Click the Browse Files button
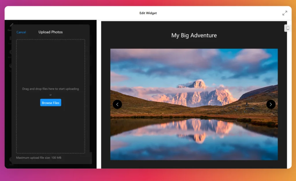Viewport: 296px width, 181px height. tap(51, 102)
